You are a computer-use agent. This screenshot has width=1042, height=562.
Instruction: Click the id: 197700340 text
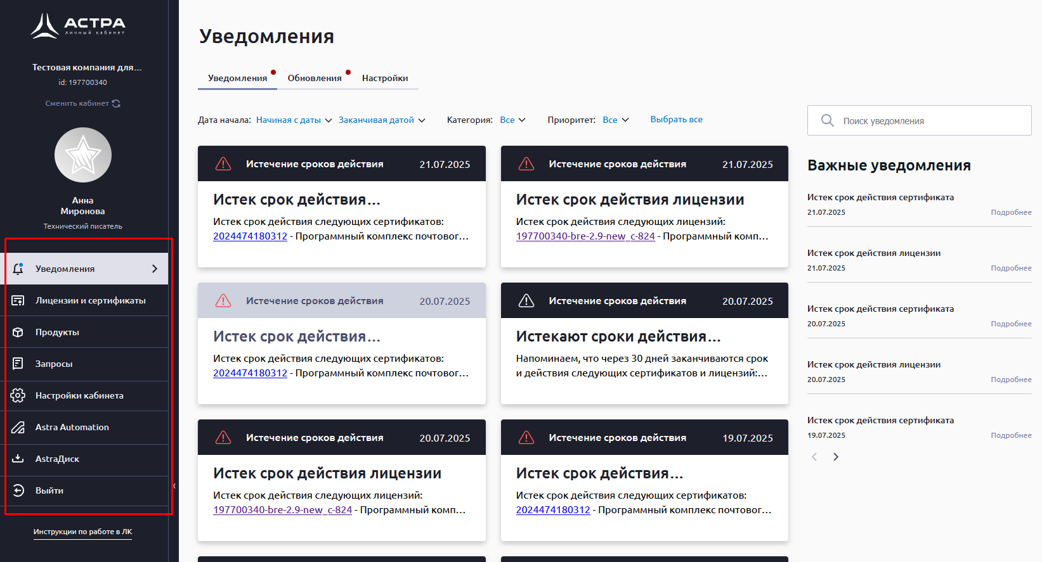[82, 82]
